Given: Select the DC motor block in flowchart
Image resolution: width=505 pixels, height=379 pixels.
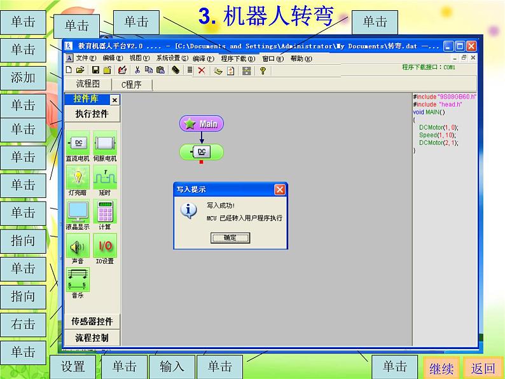Looking at the screenshot, I should click(202, 152).
